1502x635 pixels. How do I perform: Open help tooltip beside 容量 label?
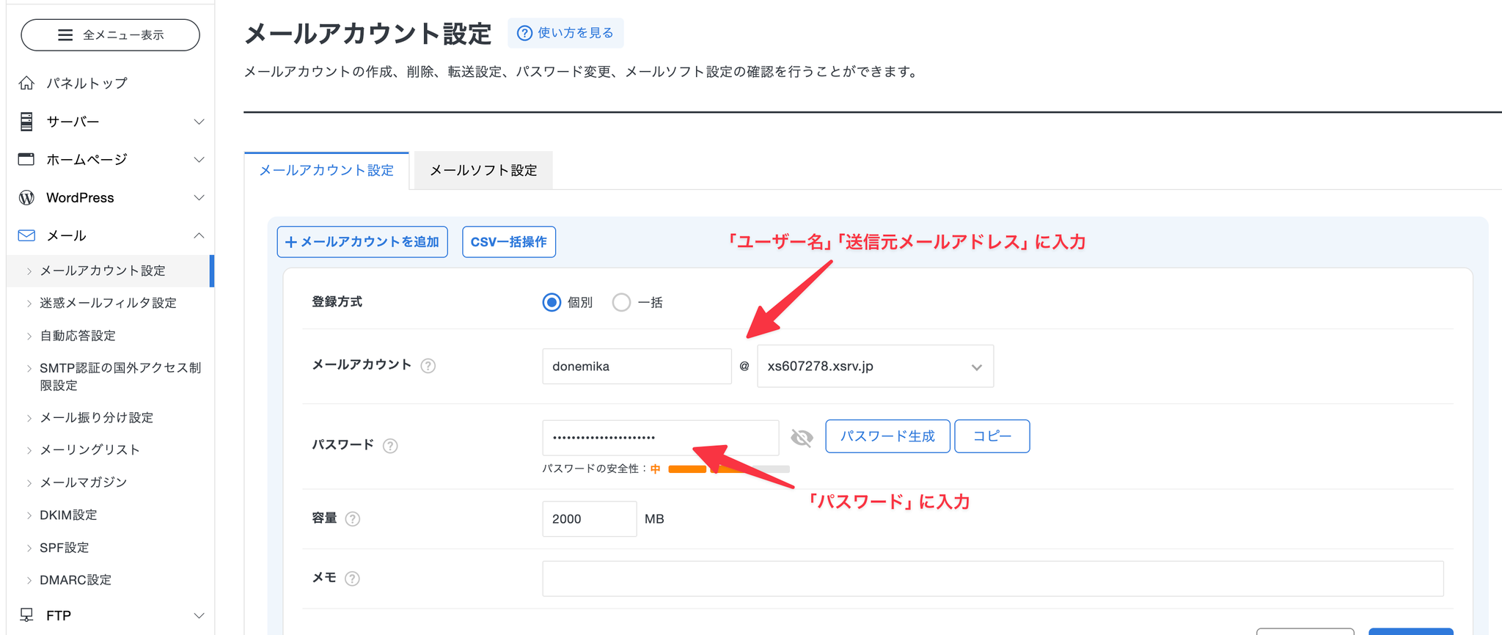353,518
